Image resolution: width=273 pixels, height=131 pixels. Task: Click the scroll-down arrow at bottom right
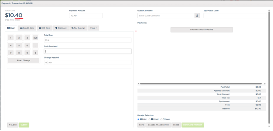pos(270,126)
